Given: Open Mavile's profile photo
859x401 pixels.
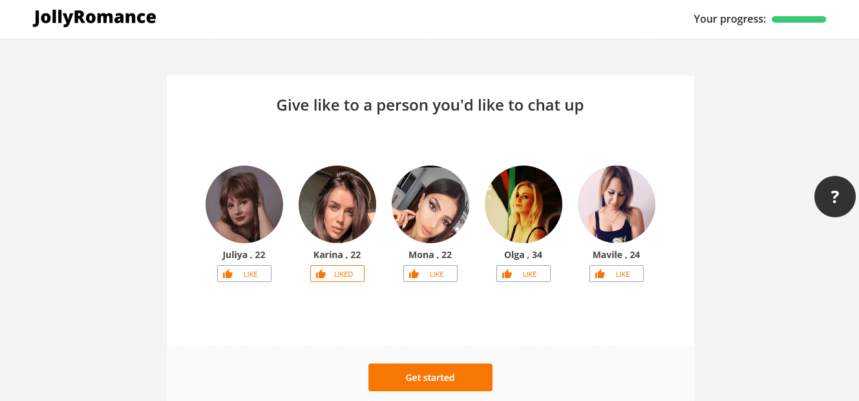Looking at the screenshot, I should pos(617,204).
